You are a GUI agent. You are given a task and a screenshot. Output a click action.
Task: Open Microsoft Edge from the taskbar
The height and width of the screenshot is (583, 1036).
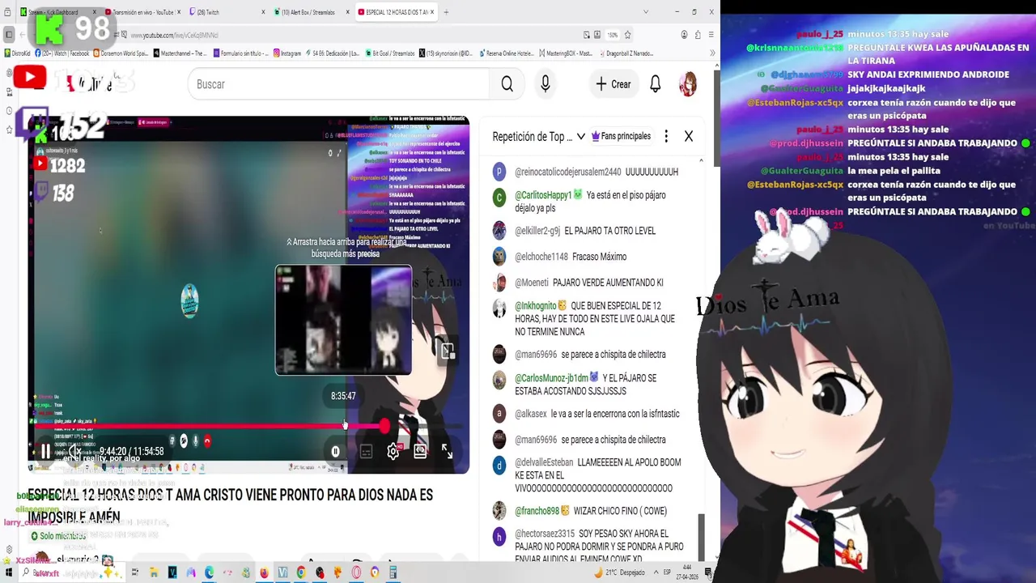point(209,572)
